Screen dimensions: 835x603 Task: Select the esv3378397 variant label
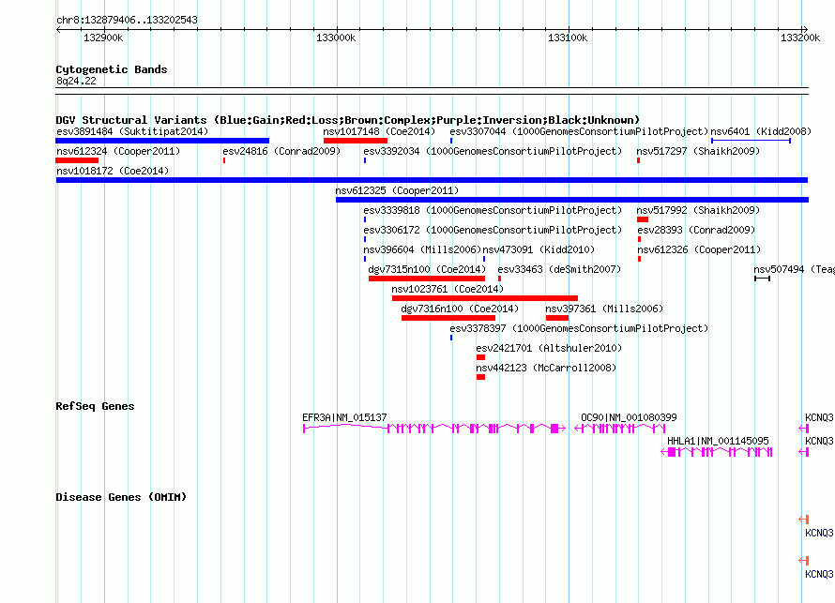pyautogui.click(x=579, y=328)
